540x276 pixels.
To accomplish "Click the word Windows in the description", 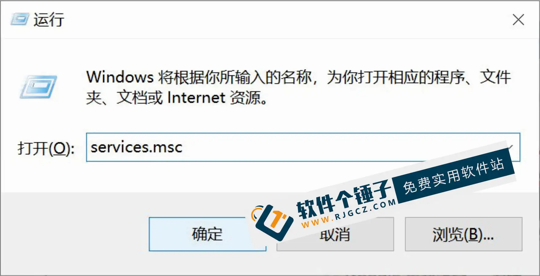I will click(120, 77).
